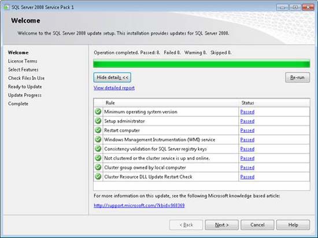This screenshot has height=238, width=318.
Task: Click the 'Operation completed. Passed: 8' summary text
Action: pyautogui.click(x=162, y=53)
